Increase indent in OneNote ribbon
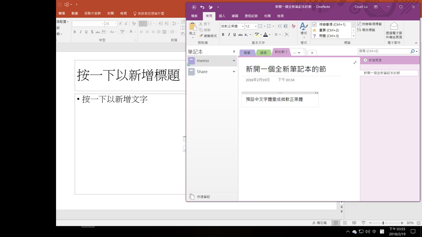The height and width of the screenshot is (237, 422). tap(286, 26)
